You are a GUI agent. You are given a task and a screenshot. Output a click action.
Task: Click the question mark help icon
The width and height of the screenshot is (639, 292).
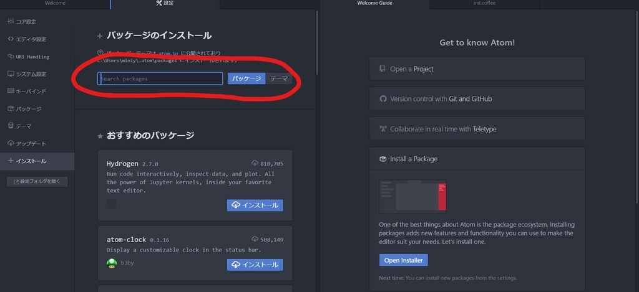[100, 52]
